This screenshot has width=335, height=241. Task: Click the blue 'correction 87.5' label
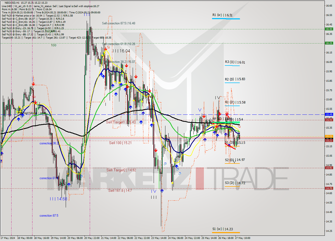click(x=49, y=216)
